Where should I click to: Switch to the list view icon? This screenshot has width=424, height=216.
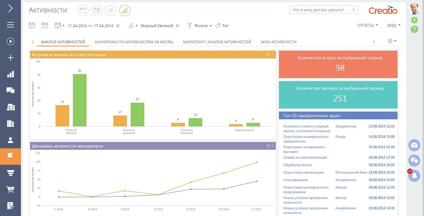pos(111,11)
